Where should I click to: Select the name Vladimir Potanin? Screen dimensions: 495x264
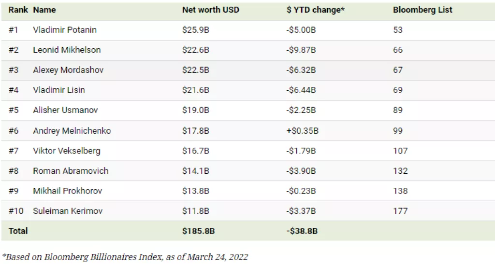[x=65, y=30]
